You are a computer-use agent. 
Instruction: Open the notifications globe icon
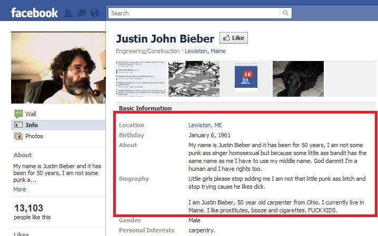pos(95,13)
